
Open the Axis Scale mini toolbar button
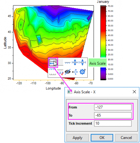click(x=53, y=62)
